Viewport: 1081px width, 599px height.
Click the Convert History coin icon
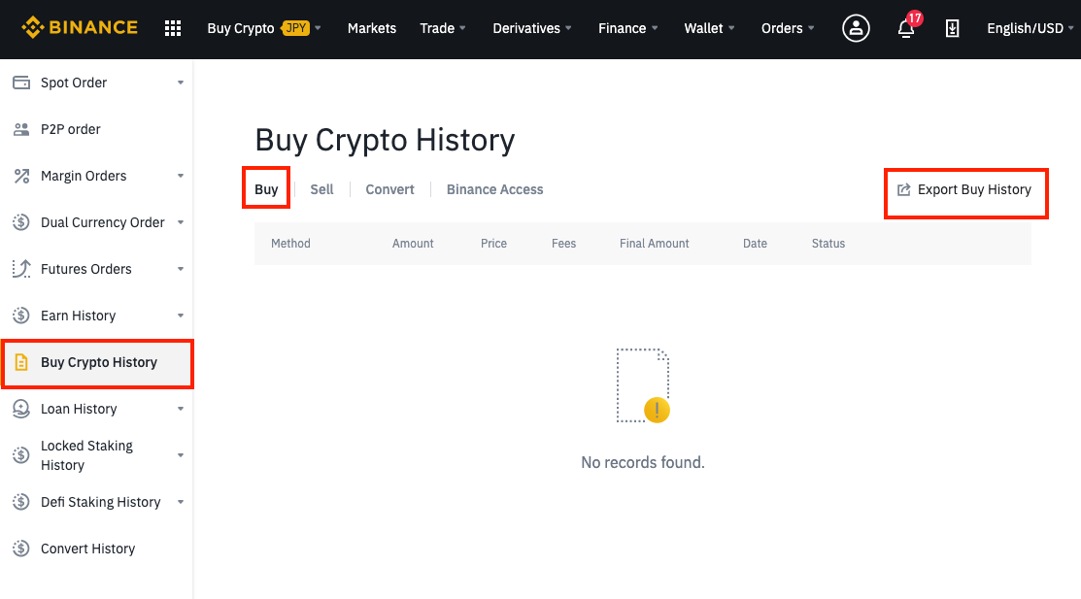[21, 548]
